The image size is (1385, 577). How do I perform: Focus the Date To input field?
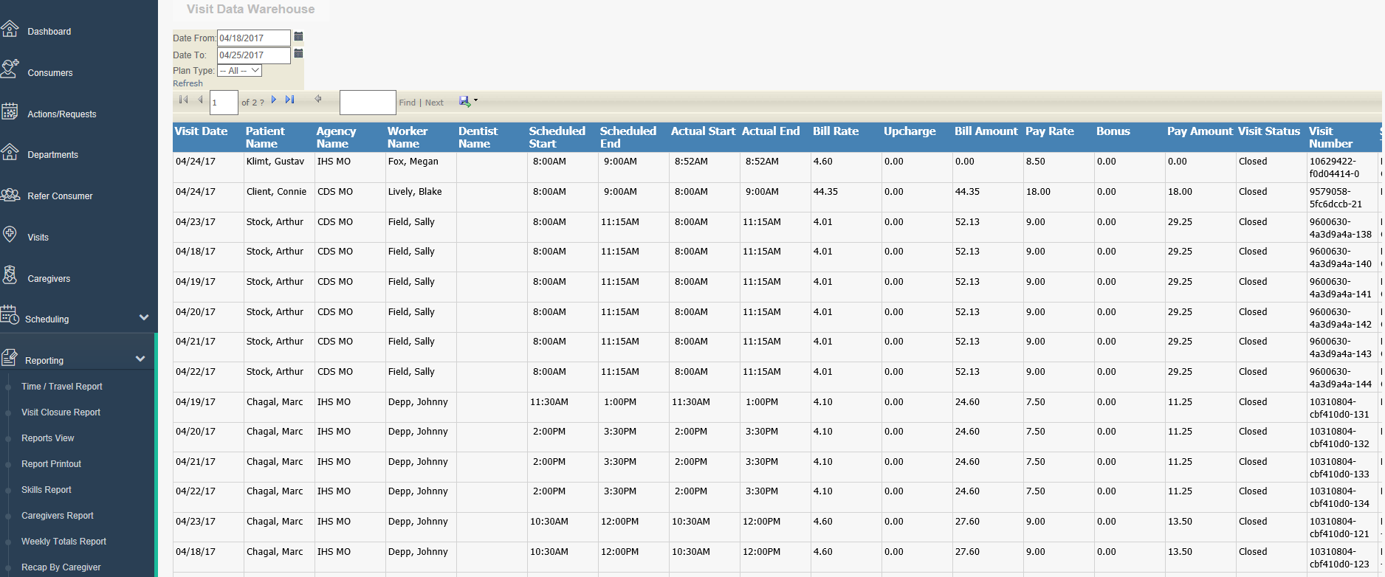[254, 55]
